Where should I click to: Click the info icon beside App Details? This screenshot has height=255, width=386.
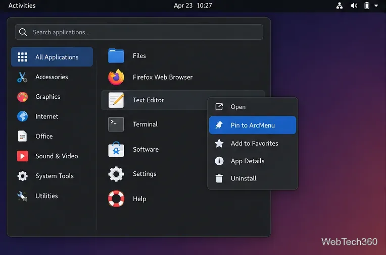[219, 161]
